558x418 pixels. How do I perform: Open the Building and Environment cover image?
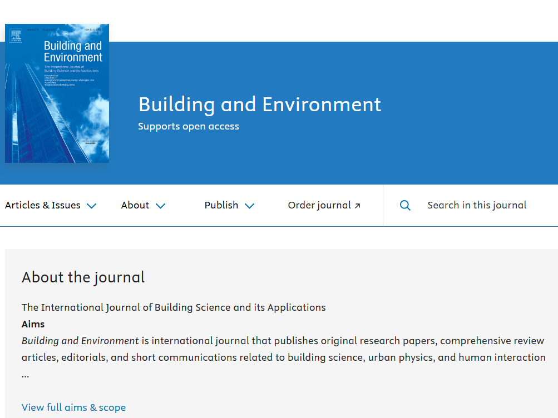pyautogui.click(x=57, y=93)
